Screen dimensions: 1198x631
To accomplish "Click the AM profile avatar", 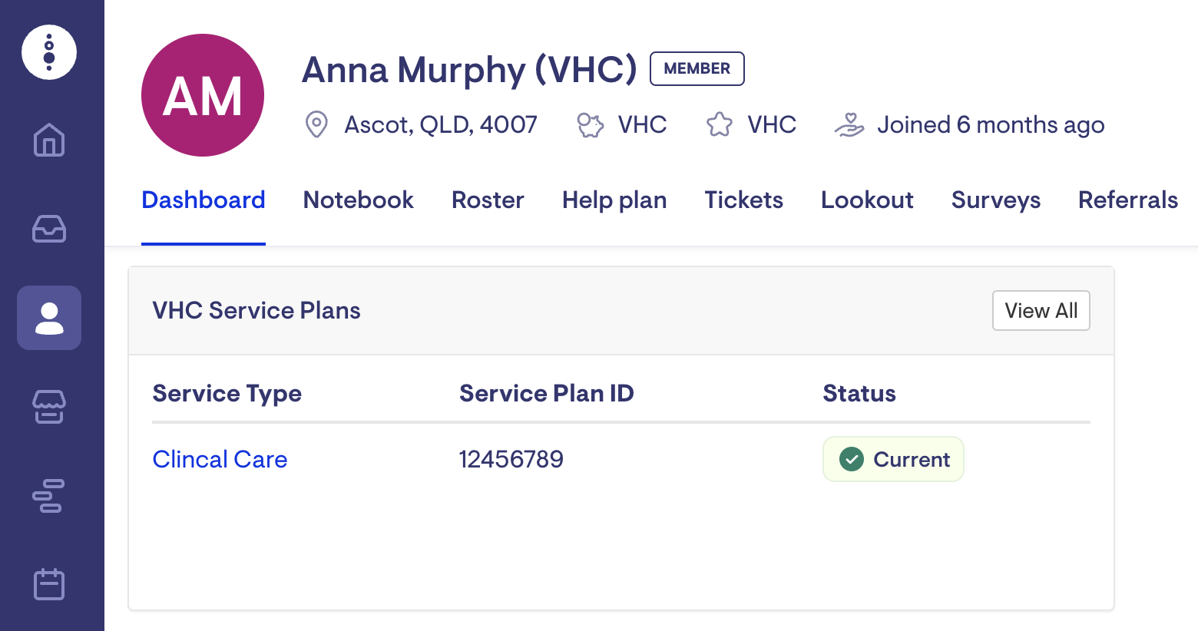I will 203,95.
